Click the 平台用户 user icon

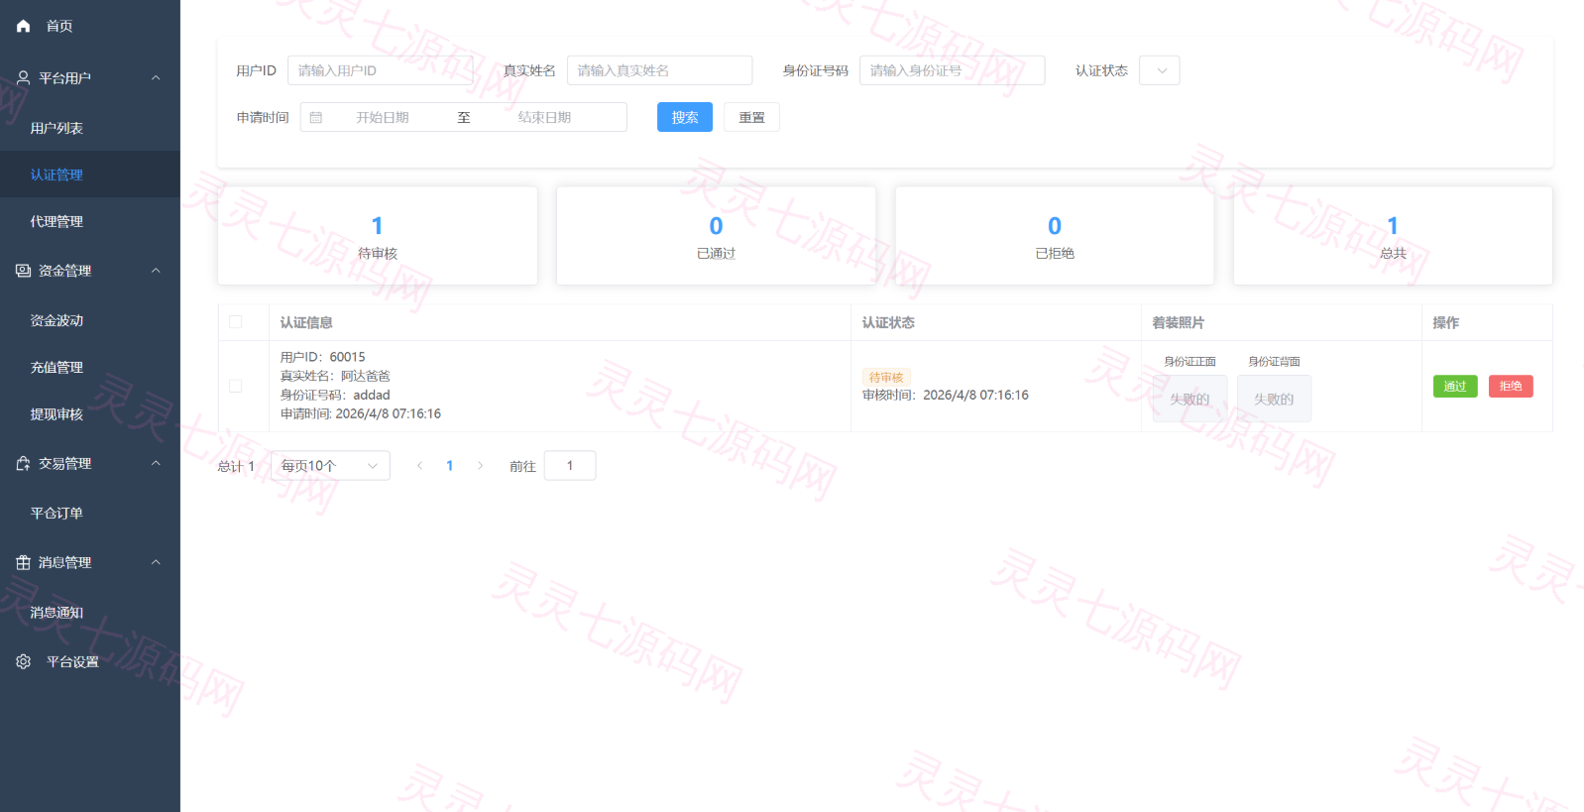tap(24, 77)
